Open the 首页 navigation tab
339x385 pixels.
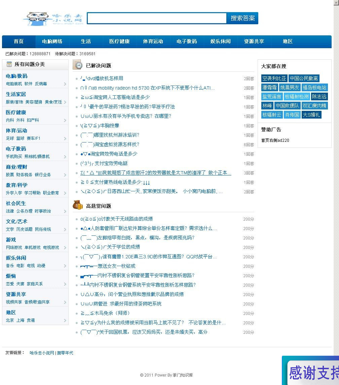18,41
